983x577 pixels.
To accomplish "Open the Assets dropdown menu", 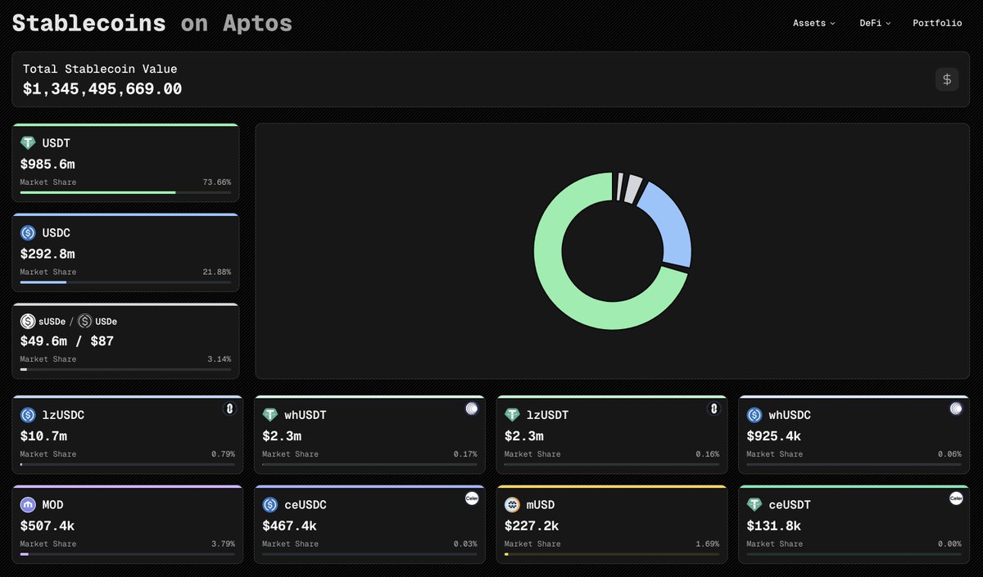I will pyautogui.click(x=813, y=23).
